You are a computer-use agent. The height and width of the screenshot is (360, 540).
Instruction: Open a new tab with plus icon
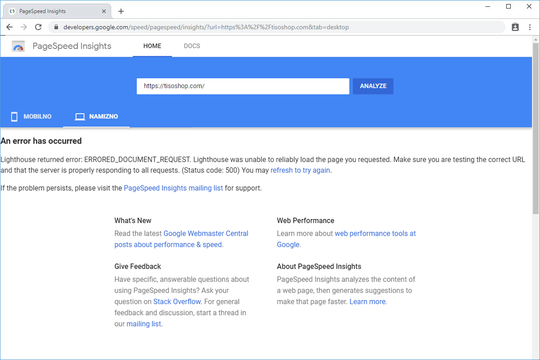[121, 11]
